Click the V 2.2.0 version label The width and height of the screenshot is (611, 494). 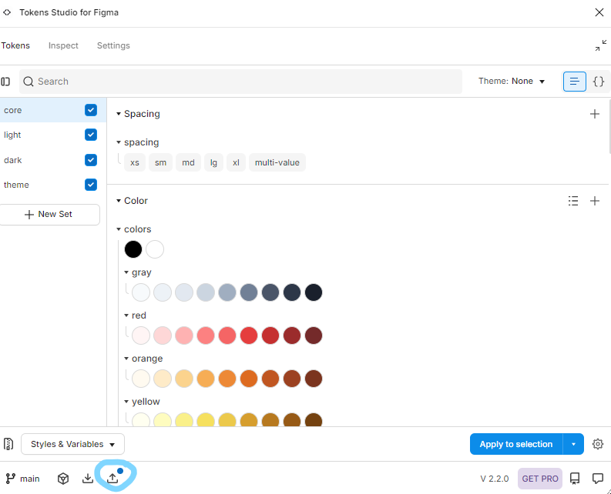(x=495, y=479)
